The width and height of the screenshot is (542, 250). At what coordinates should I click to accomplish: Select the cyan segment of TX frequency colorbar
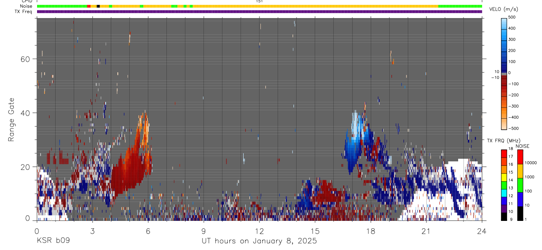coord(504,193)
